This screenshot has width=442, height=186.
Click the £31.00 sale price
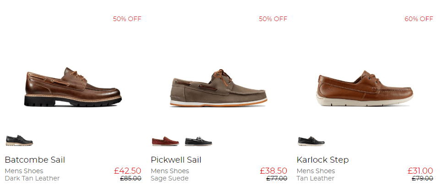point(420,171)
